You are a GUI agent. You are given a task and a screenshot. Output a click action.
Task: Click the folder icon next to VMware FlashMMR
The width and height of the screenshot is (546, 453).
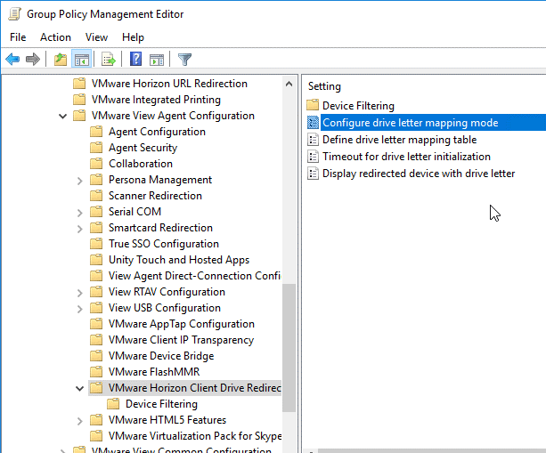(96, 372)
